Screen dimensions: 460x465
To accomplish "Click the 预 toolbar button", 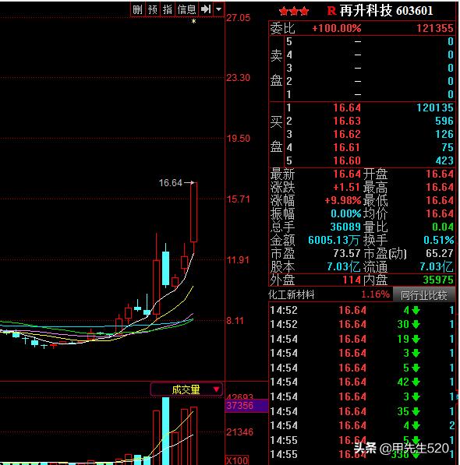I will [x=153, y=10].
